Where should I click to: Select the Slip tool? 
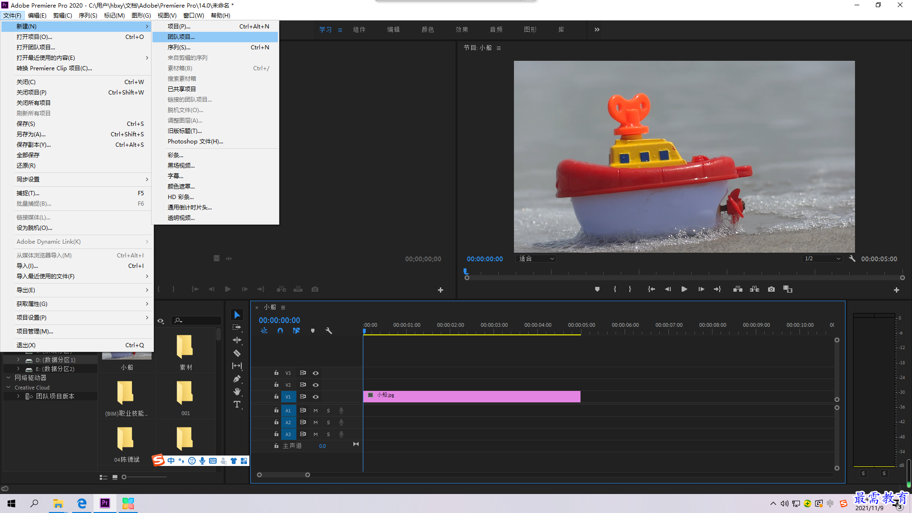click(237, 366)
